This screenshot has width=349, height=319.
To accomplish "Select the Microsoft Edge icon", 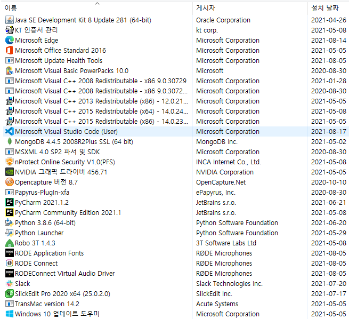I will coord(10,41).
